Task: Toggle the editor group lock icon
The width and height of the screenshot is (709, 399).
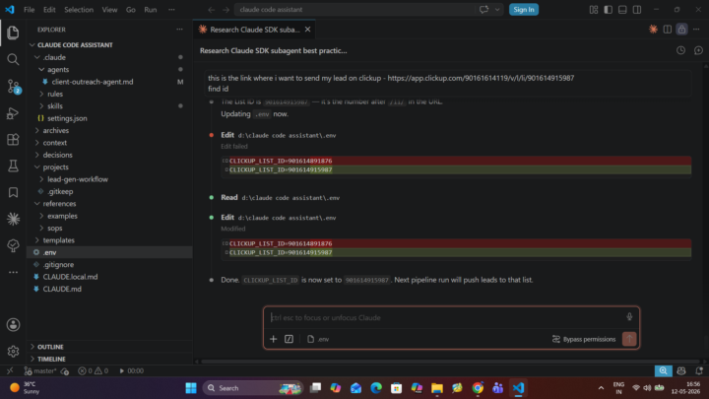Action: [x=681, y=30]
